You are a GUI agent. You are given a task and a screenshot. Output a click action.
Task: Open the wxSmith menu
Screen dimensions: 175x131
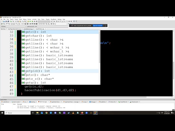pyautogui.click(x=34, y=19)
